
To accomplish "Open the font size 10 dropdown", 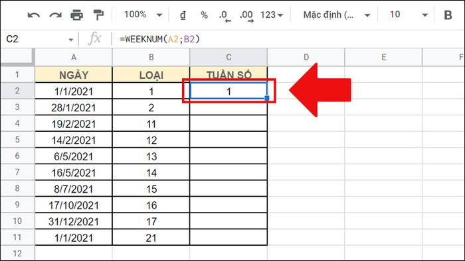I will (409, 15).
